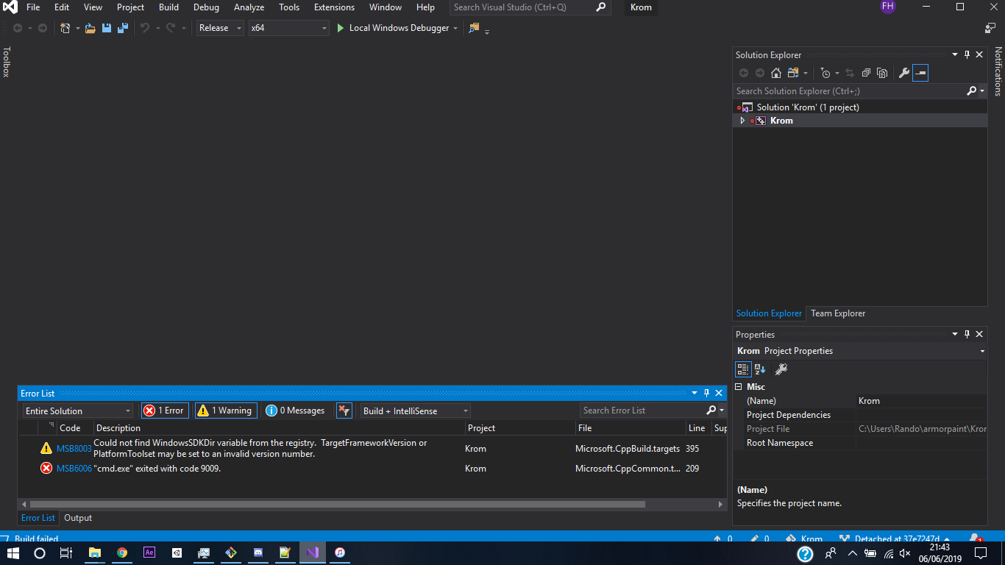This screenshot has width=1005, height=565.
Task: Expand the Krom project node
Action: point(742,120)
